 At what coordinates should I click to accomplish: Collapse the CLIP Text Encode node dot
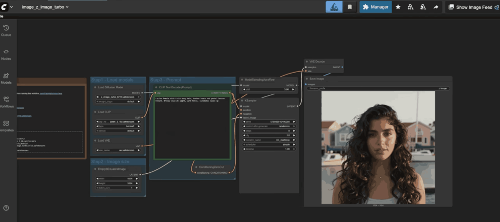pos(156,87)
